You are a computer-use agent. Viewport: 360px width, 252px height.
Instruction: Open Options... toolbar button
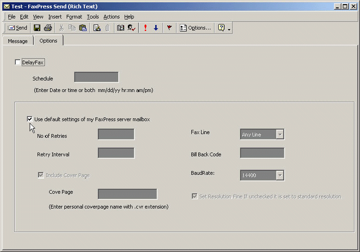pyautogui.click(x=196, y=28)
